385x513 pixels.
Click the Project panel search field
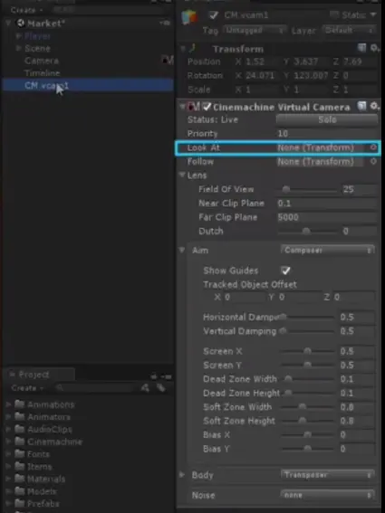pyautogui.click(x=96, y=388)
